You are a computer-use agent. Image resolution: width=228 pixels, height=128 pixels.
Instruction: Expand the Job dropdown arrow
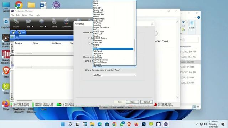pyautogui.click(x=32, y=27)
